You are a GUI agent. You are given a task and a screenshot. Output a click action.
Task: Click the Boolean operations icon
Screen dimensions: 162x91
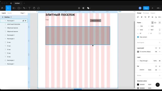point(88,8)
